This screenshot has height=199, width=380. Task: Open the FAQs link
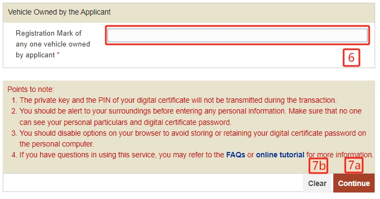236,155
